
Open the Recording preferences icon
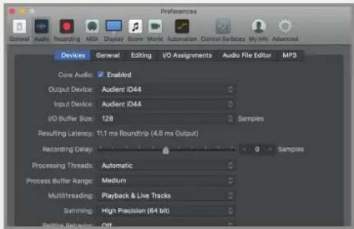pos(67,27)
